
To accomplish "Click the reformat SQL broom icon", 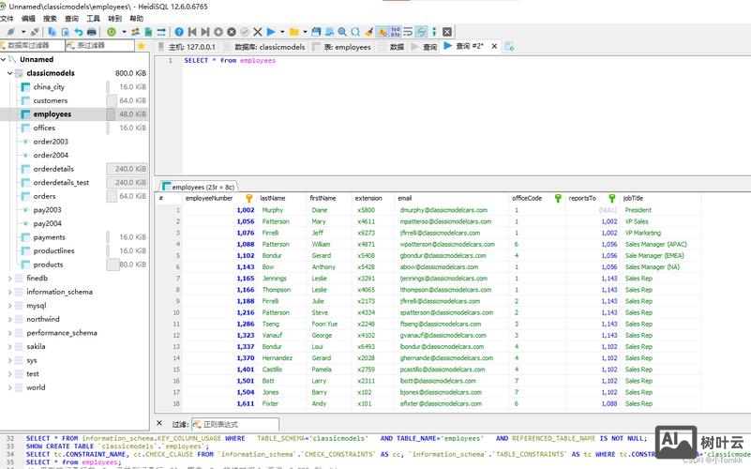I will click(368, 32).
